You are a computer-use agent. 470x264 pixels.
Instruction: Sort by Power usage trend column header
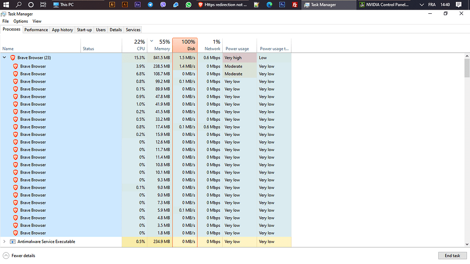274,45
